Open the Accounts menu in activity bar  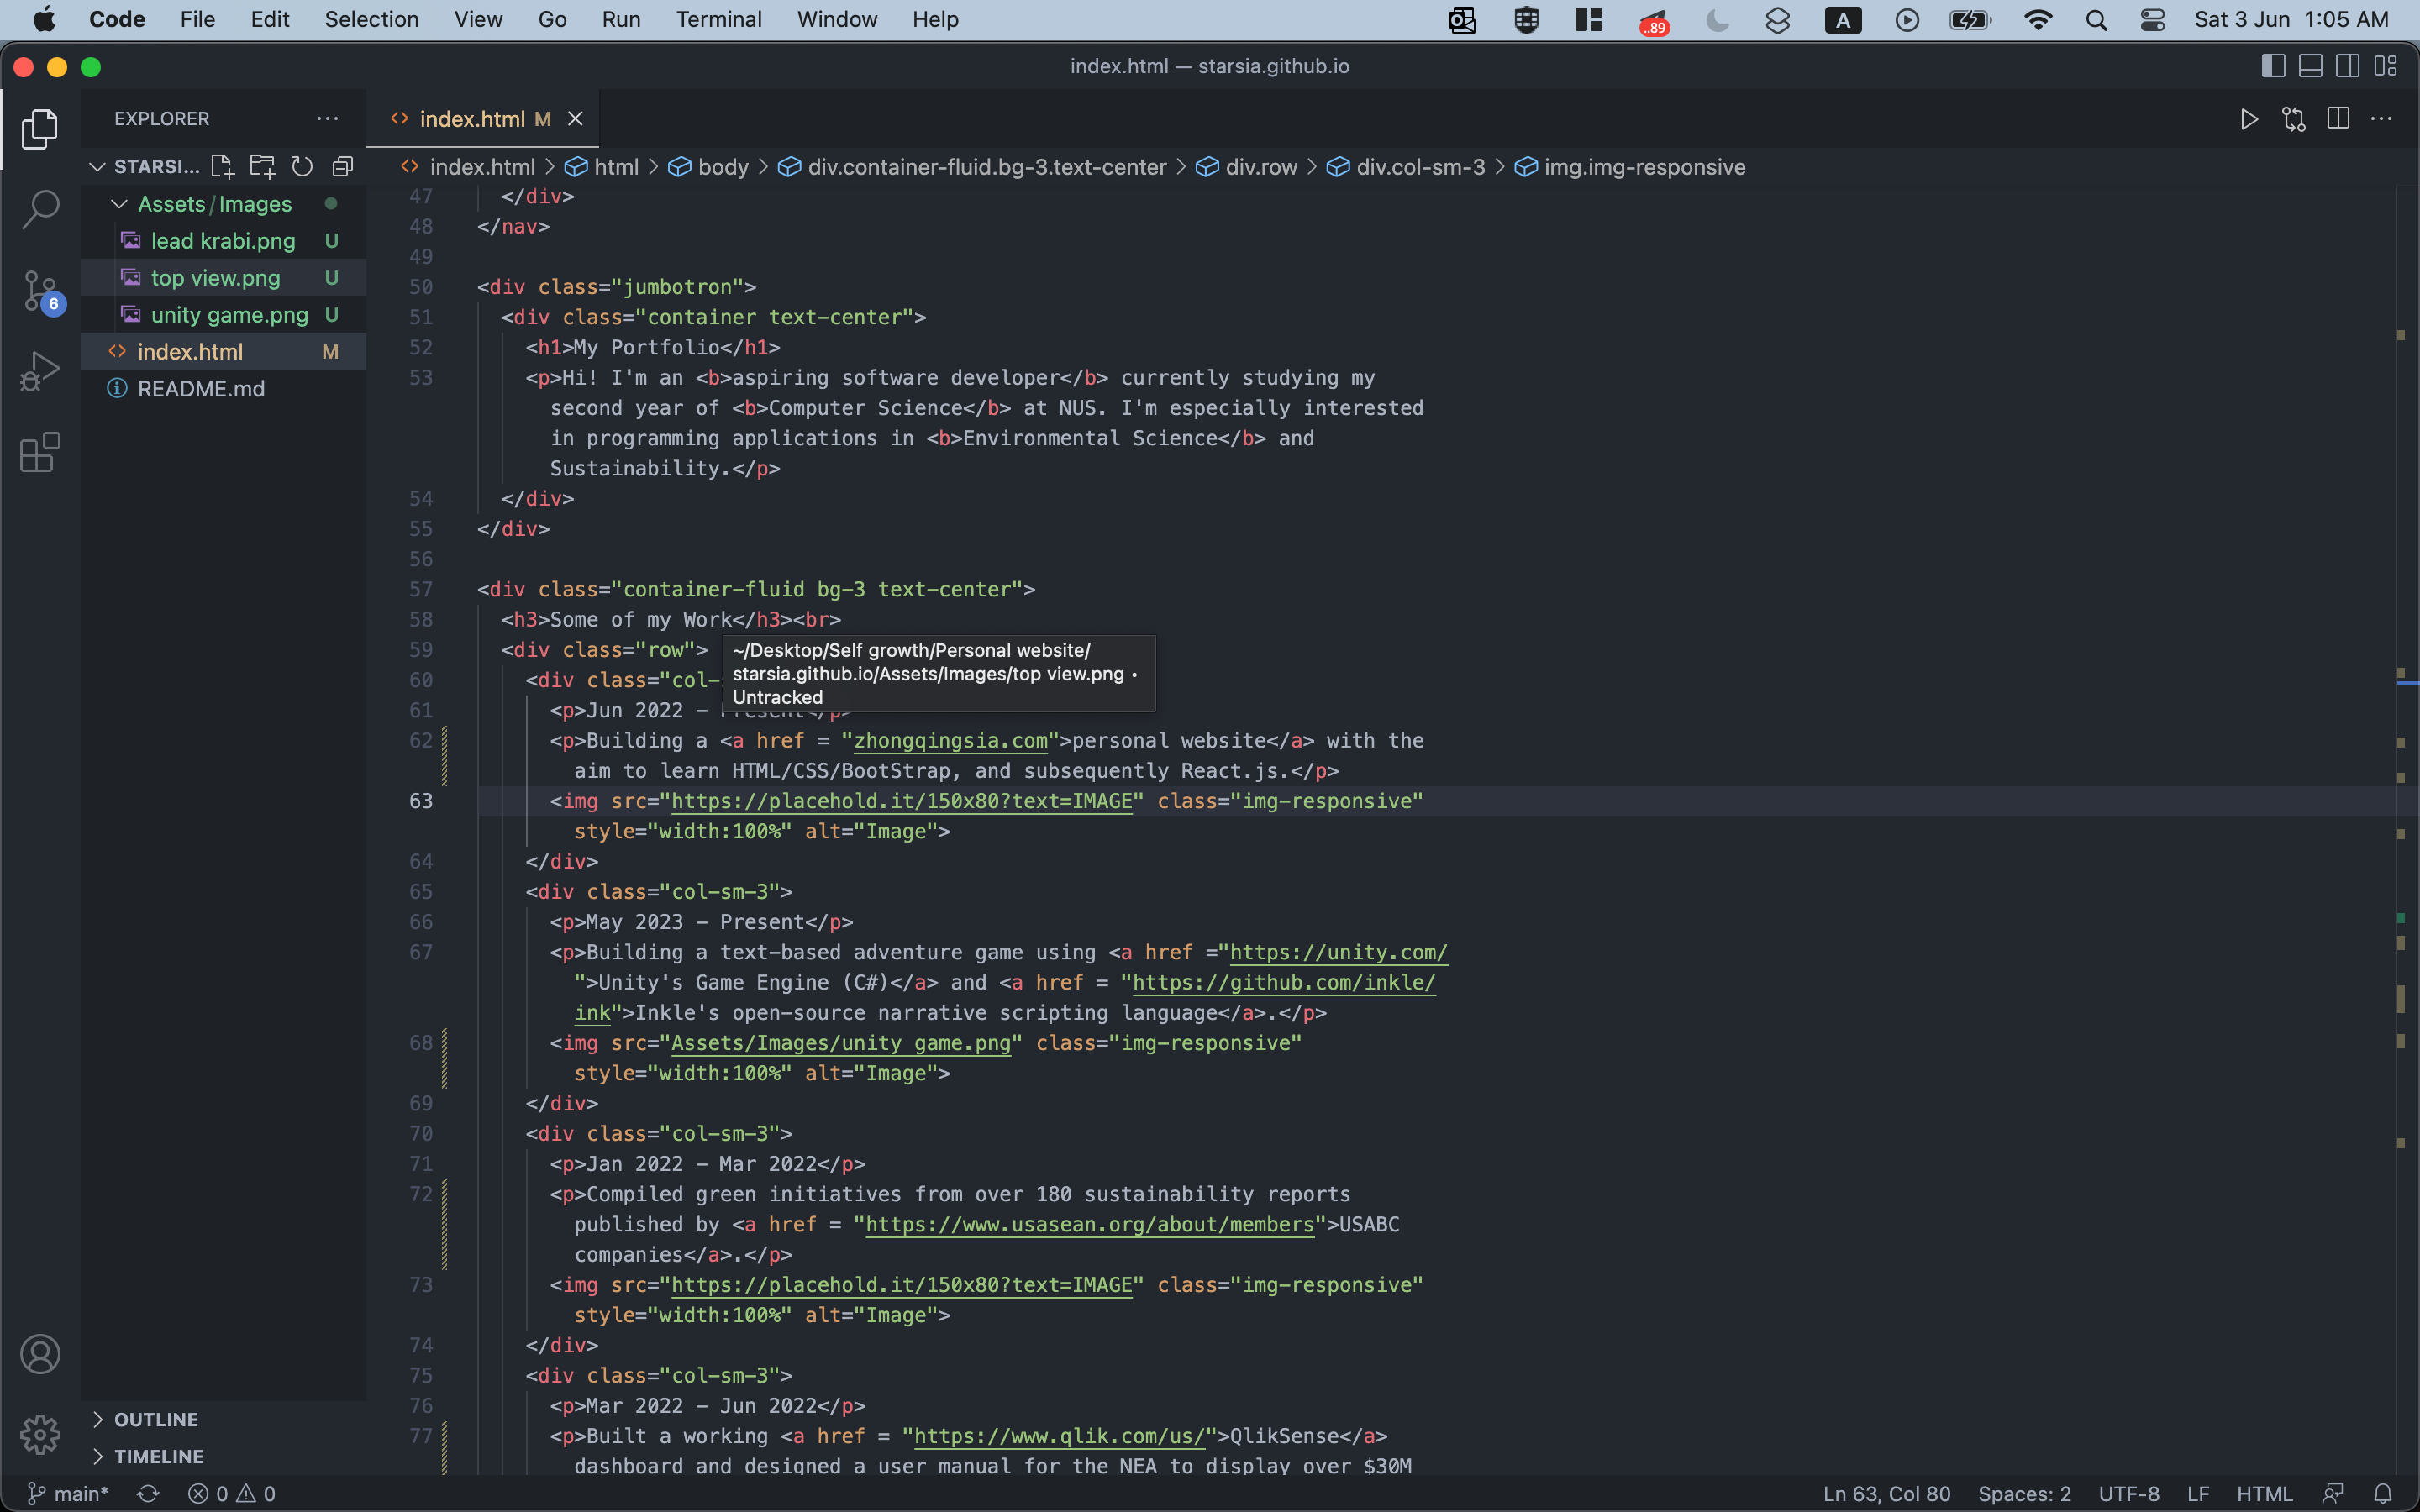40,1354
